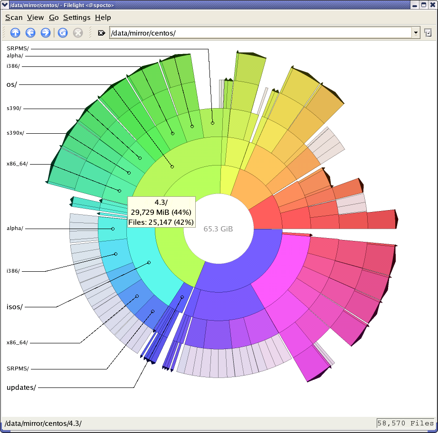
Task: Click the Back navigation arrow icon
Action: [x=30, y=33]
